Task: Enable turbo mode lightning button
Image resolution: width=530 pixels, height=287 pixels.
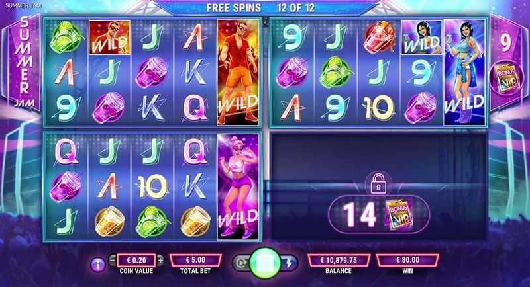Action: point(290,263)
